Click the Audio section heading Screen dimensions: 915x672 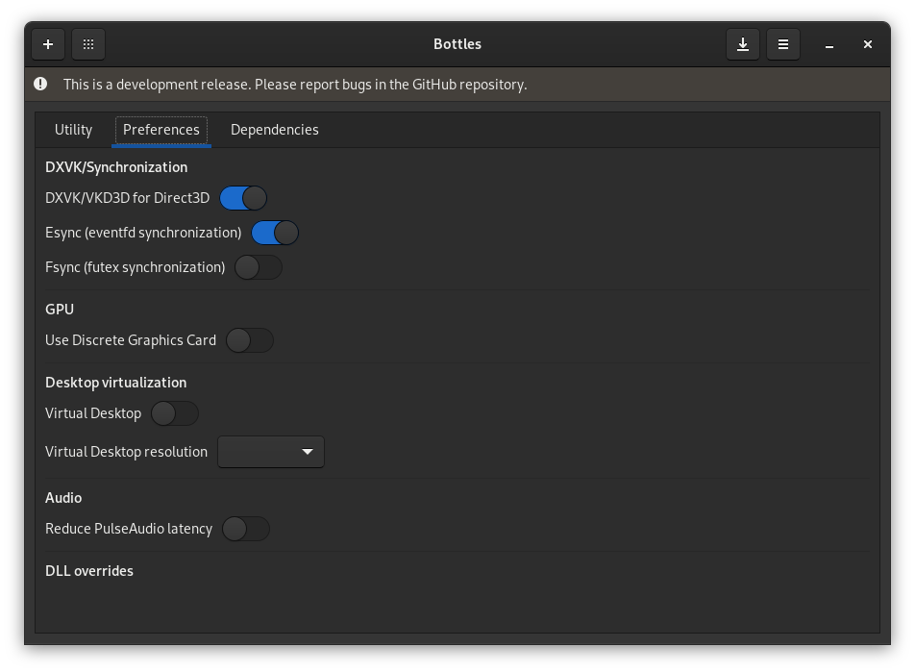click(63, 498)
